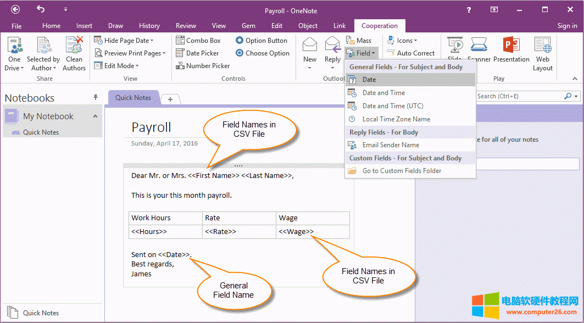Open the Field dropdown menu
Image resolution: width=584 pixels, height=323 pixels.
pyautogui.click(x=361, y=53)
